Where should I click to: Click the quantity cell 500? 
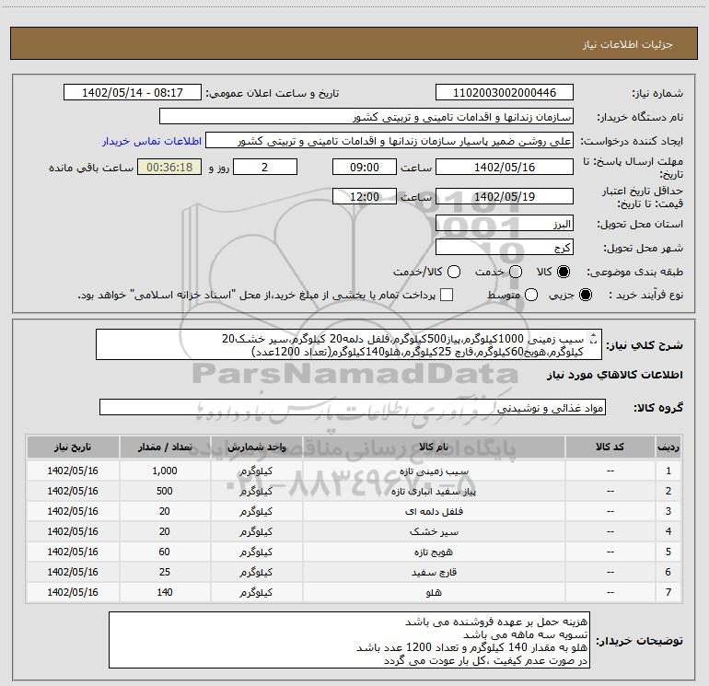tap(165, 491)
